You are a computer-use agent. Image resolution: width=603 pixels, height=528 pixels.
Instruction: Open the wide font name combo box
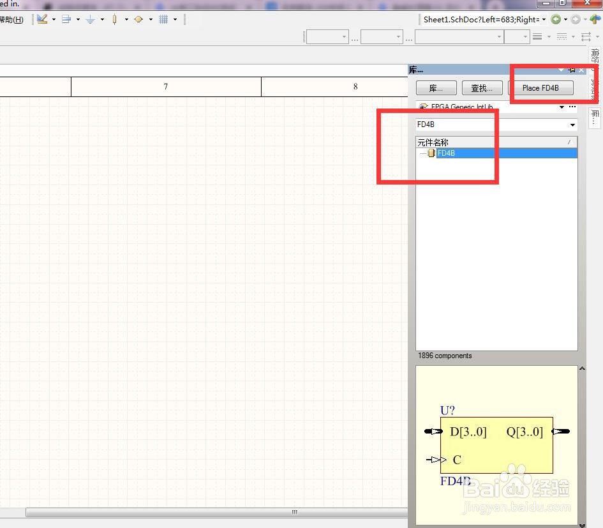(459, 37)
